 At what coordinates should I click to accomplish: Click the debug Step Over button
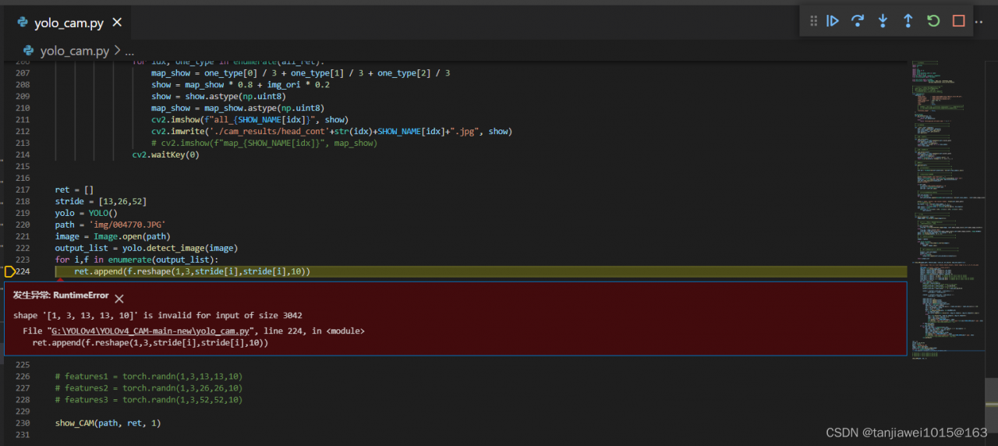click(x=858, y=21)
